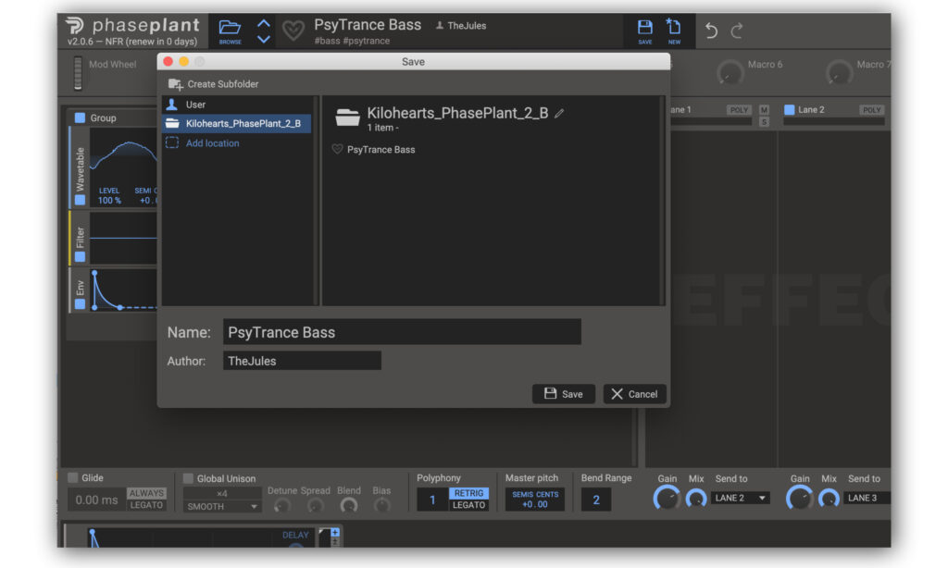Toggle the ALWAYS glide mode
This screenshot has height=568, width=948.
(146, 493)
